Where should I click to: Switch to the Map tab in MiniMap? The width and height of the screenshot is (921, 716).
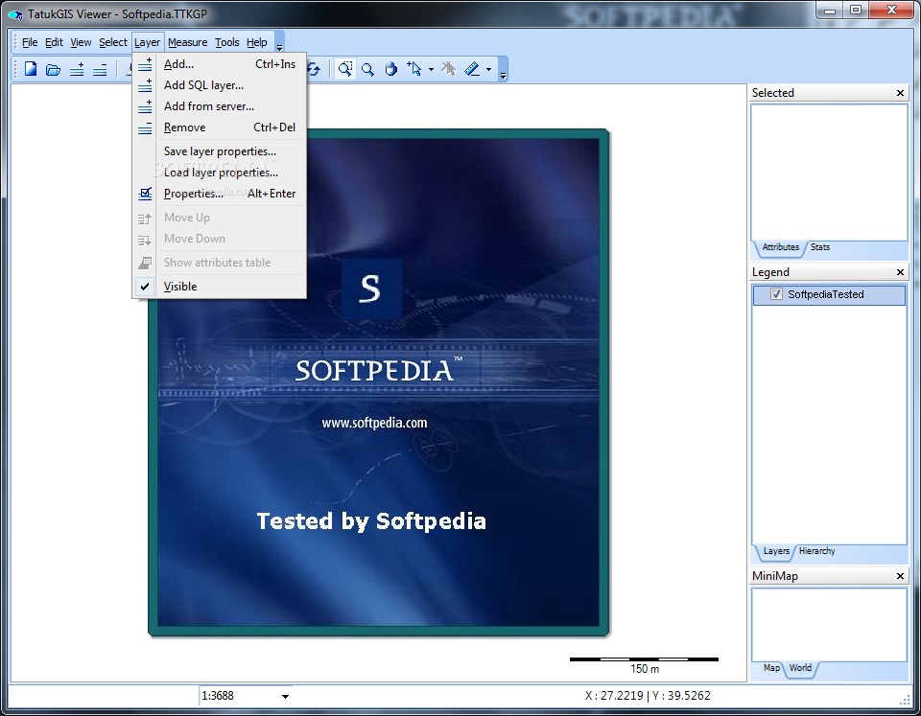[x=771, y=668]
